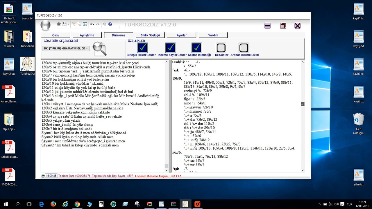
Task: Open Task View on the taskbar
Action: coord(29,204)
